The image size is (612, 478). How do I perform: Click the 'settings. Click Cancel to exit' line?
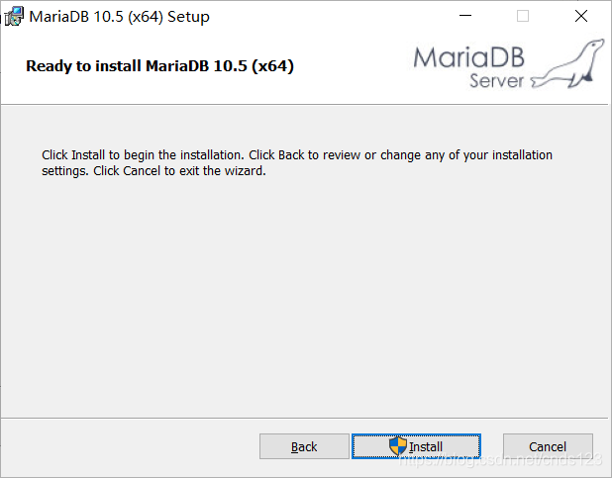153,171
